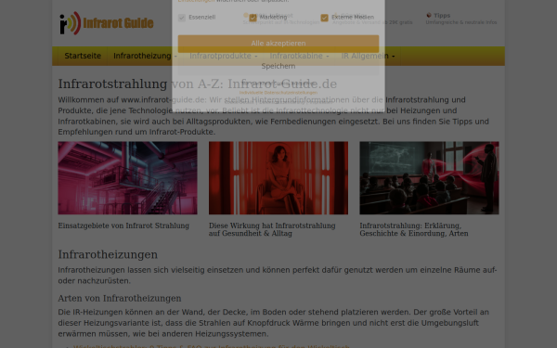557x348 pixels.
Task: Uncheck the Marketing checkbox
Action: [x=253, y=18]
